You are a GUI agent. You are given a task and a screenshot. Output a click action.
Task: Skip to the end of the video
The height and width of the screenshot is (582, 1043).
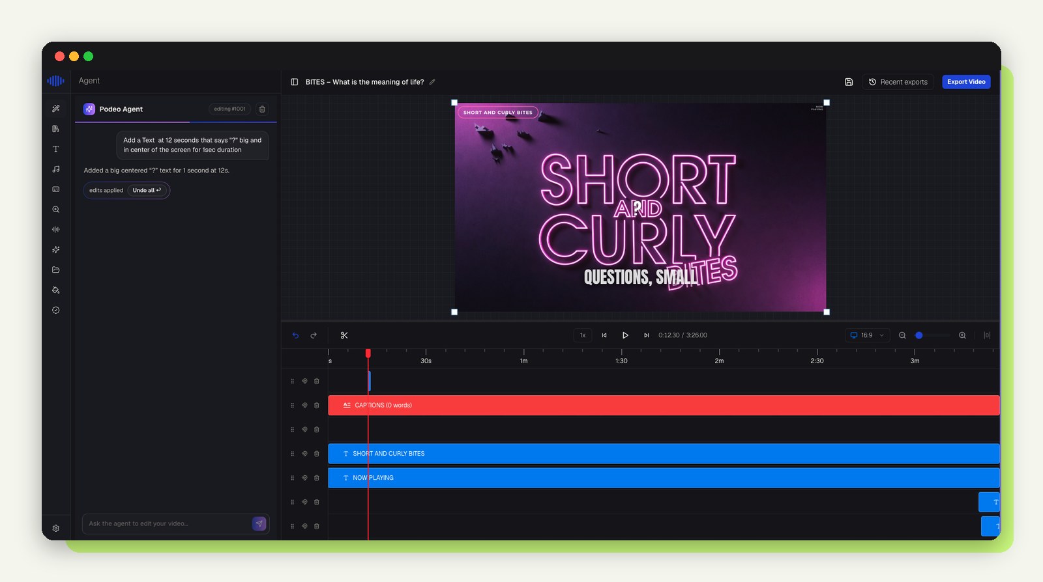pos(646,335)
